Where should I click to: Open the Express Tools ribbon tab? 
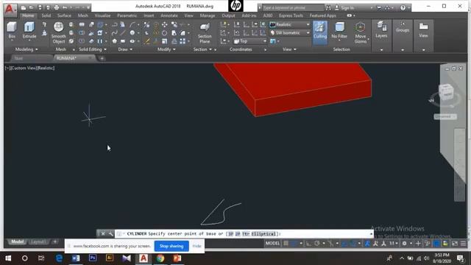click(291, 15)
